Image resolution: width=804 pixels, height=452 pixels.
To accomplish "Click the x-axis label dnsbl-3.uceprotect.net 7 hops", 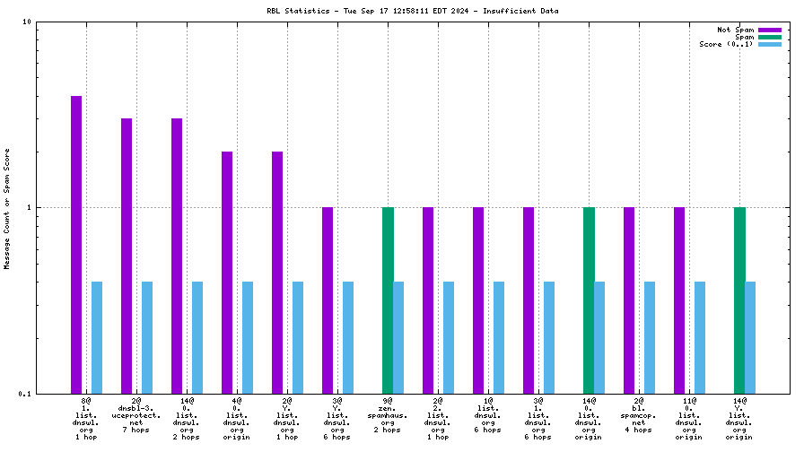I will pyautogui.click(x=136, y=415).
